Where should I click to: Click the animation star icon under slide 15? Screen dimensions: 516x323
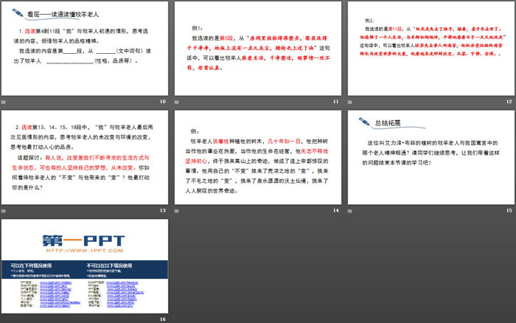[x=350, y=210]
